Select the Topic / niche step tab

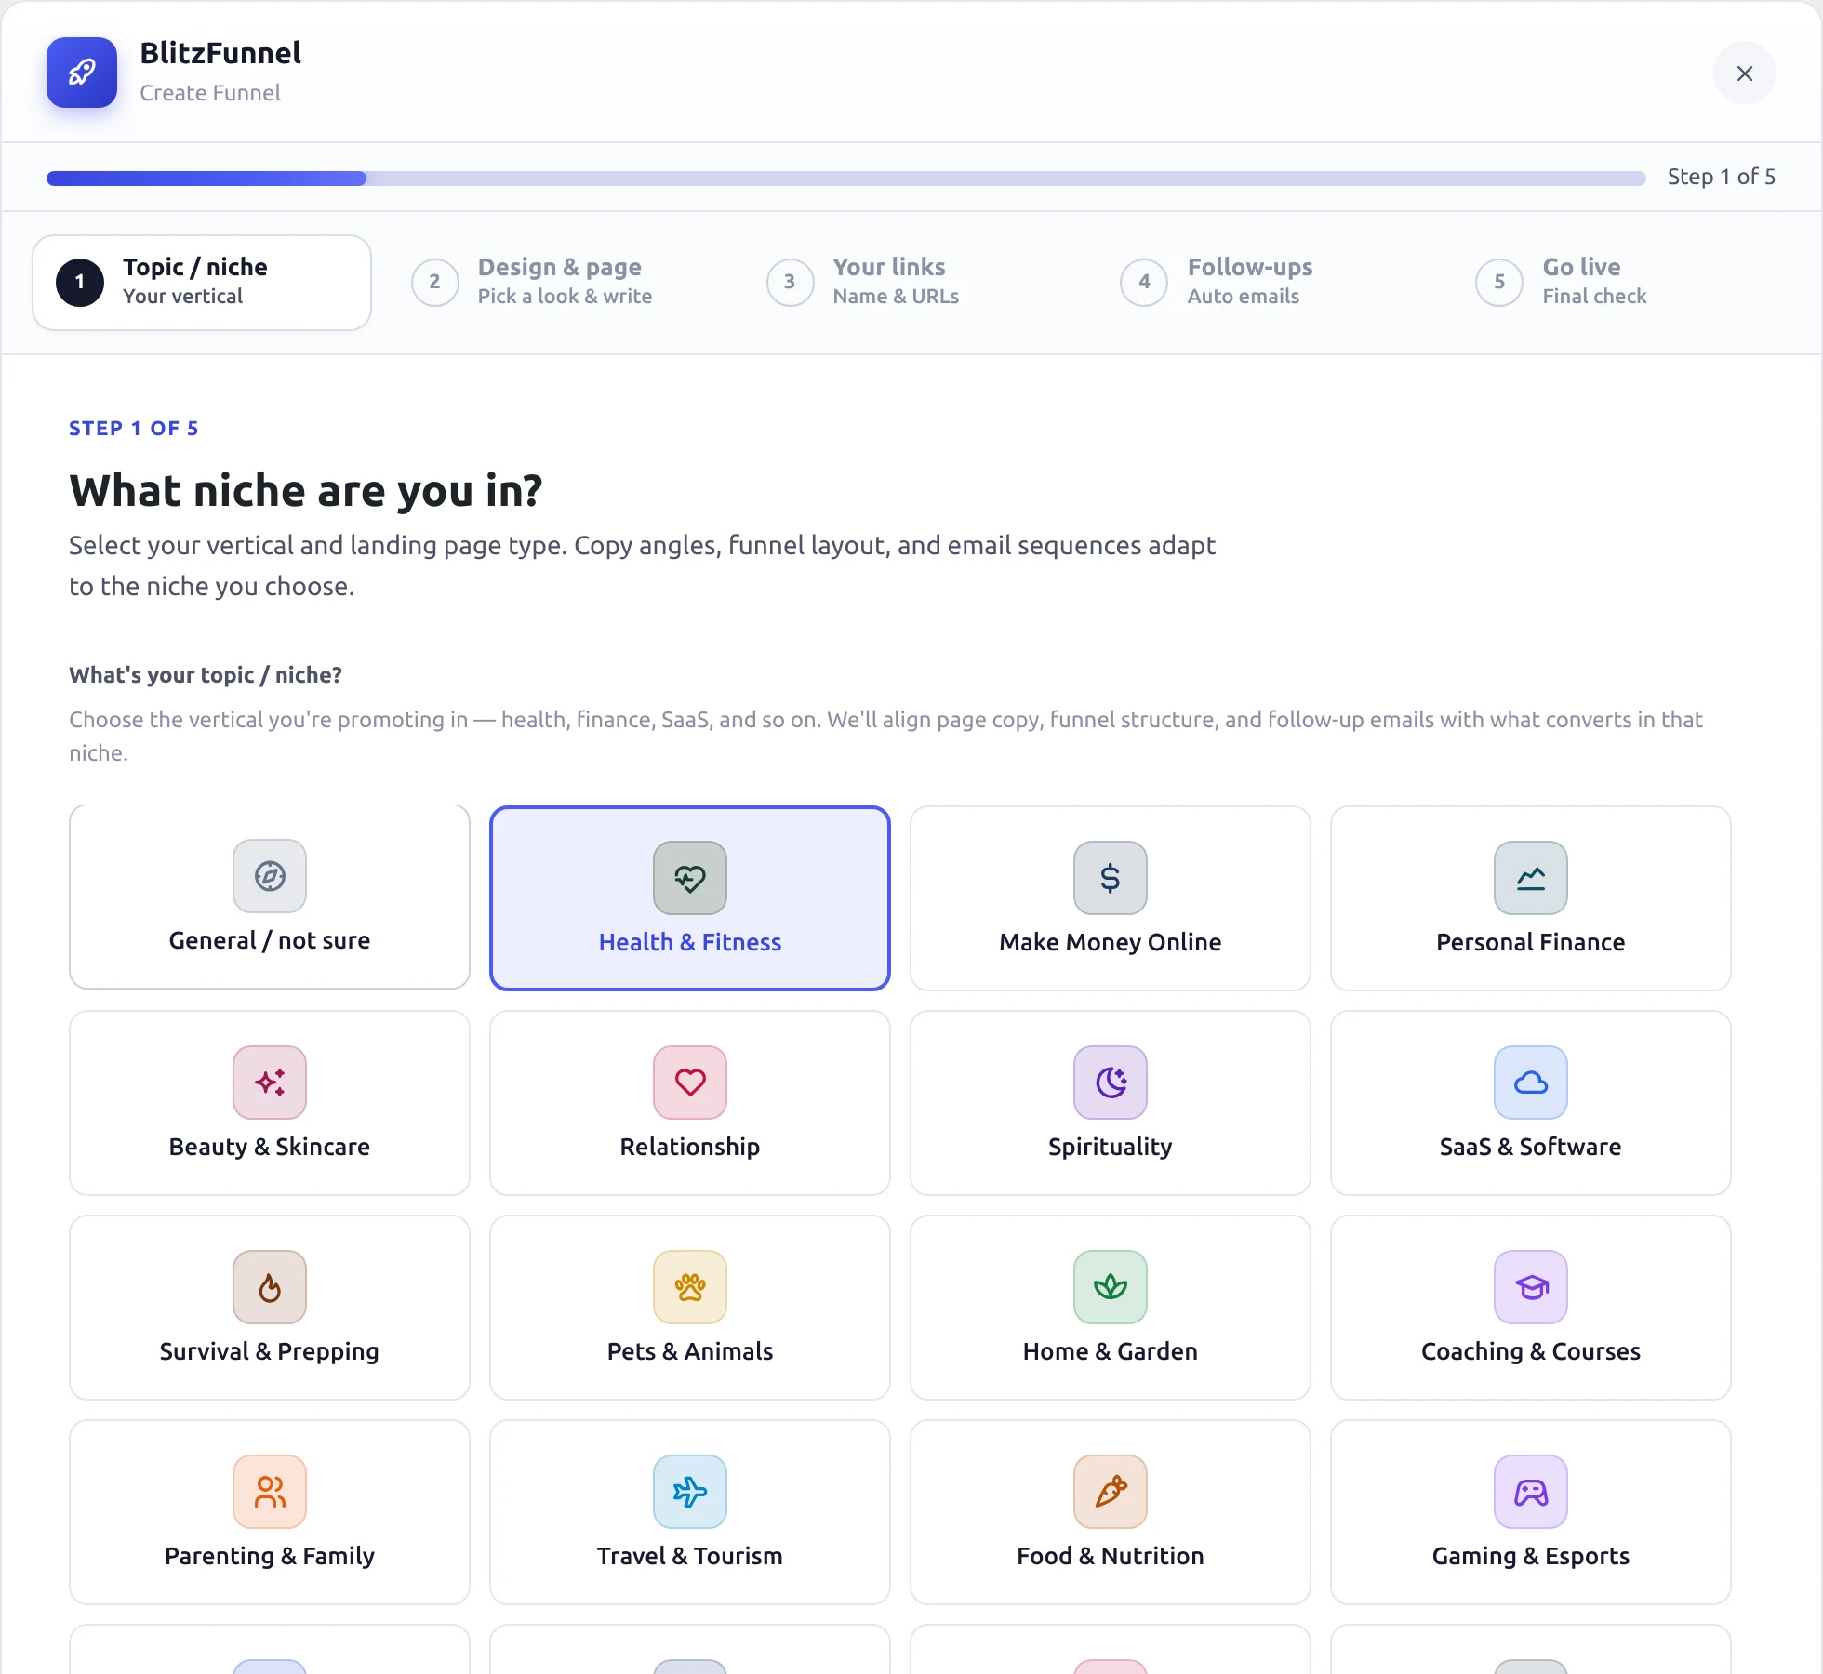click(x=202, y=282)
